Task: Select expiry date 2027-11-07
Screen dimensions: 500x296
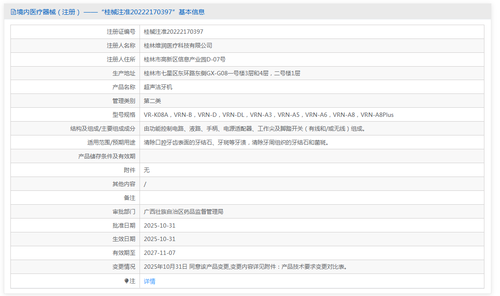Action: [x=159, y=253]
